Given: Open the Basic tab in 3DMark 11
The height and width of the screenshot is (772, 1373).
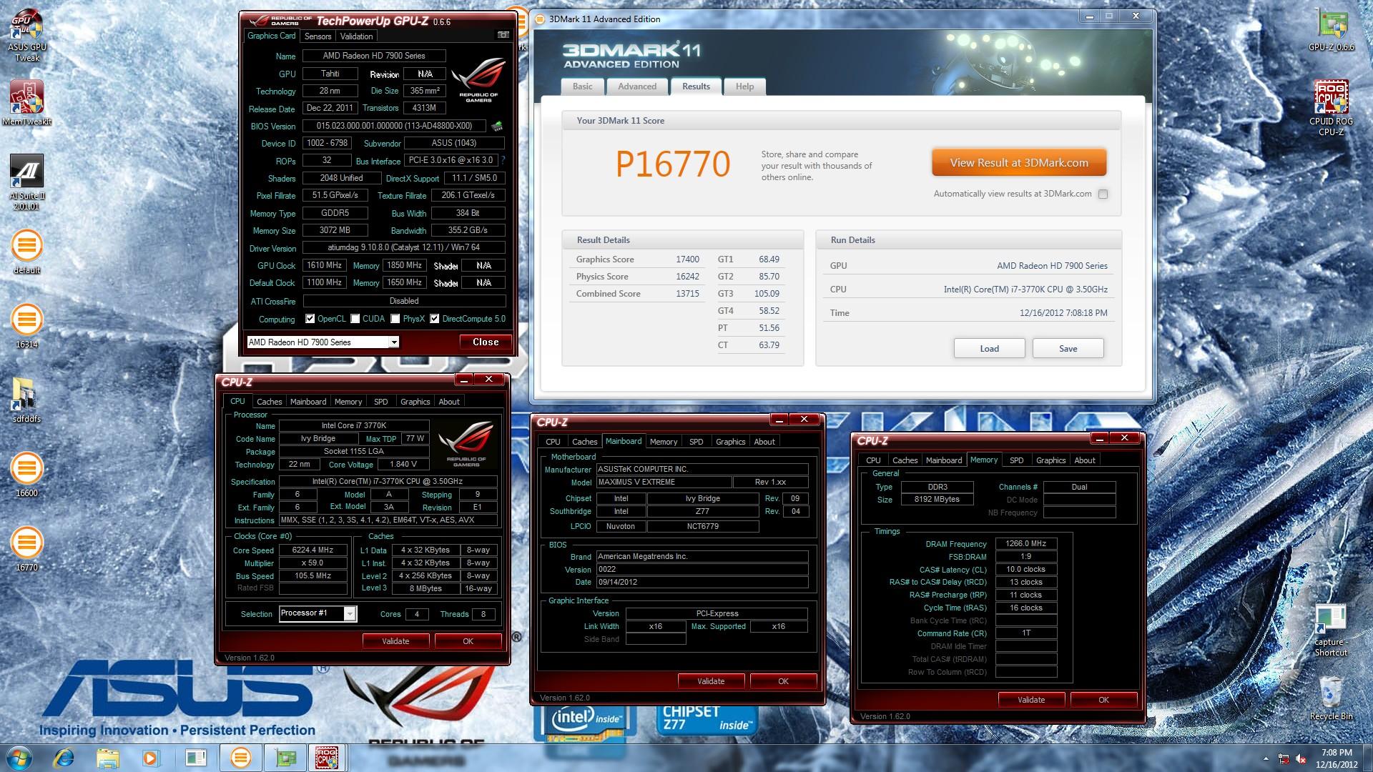Looking at the screenshot, I should coord(582,86).
